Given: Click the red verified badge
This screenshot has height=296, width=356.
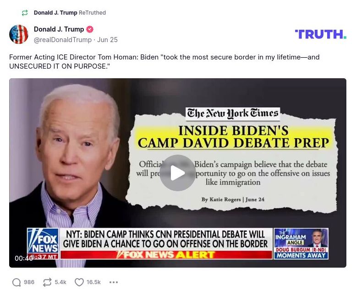Looking at the screenshot, I should [x=90, y=29].
